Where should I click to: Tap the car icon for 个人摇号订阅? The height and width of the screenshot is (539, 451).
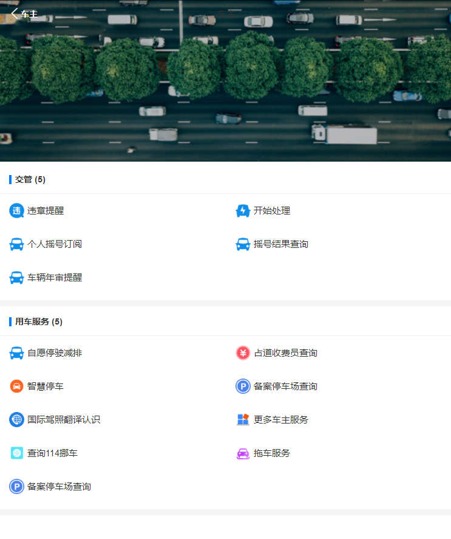pos(16,244)
